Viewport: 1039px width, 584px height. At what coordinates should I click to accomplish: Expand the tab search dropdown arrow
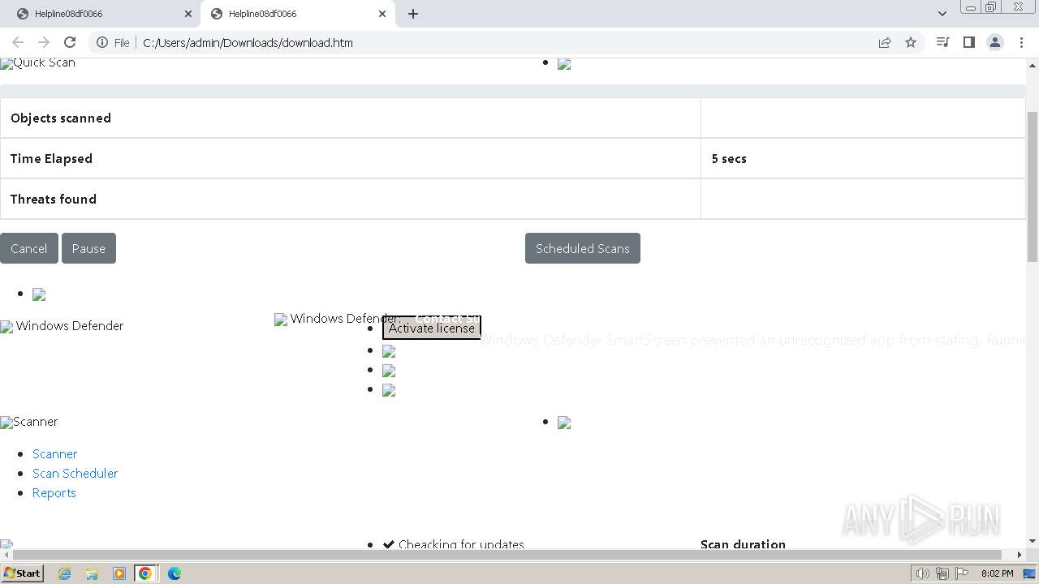[942, 14]
